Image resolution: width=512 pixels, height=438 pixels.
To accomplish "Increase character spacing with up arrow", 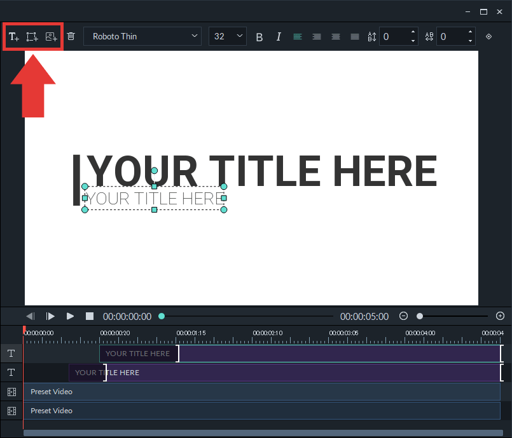I will tap(470, 32).
